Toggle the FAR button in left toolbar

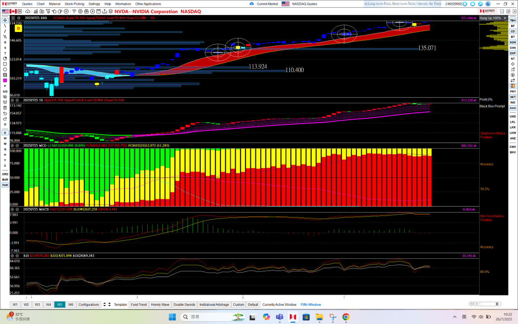pos(5,185)
